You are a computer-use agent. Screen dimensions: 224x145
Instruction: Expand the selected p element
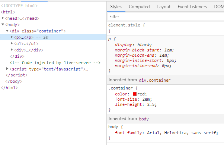point(12,37)
